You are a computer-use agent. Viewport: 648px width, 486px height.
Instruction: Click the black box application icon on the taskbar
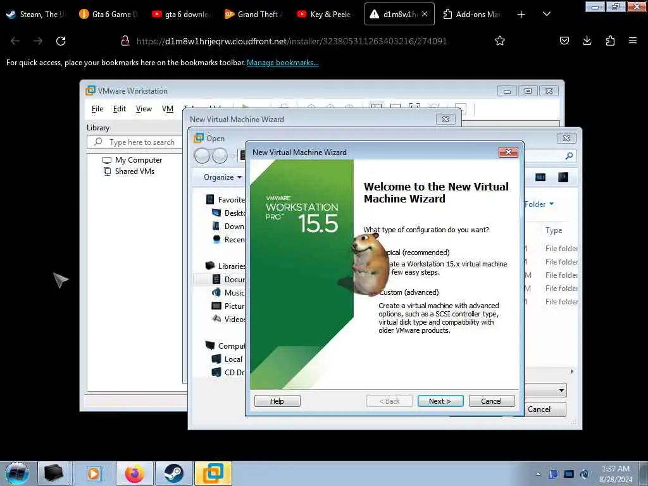pos(53,473)
